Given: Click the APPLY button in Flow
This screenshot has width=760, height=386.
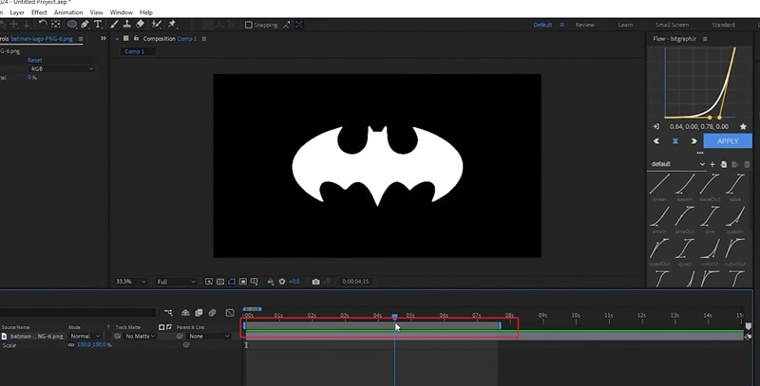Looking at the screenshot, I should click(x=728, y=141).
